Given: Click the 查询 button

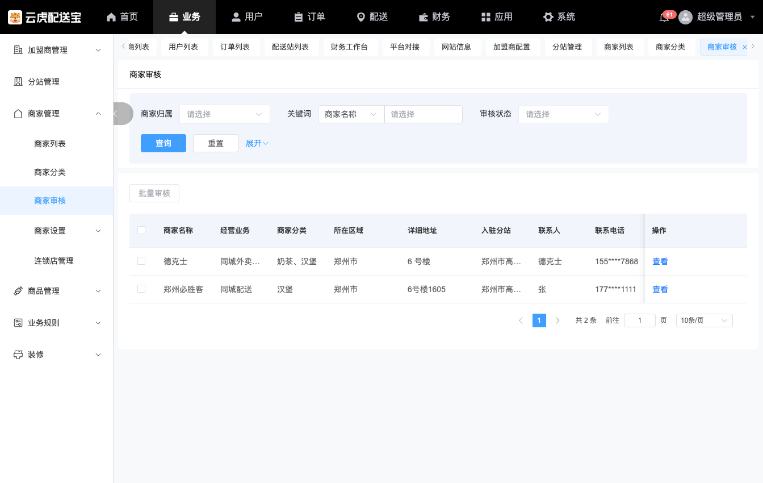Looking at the screenshot, I should pyautogui.click(x=163, y=143).
